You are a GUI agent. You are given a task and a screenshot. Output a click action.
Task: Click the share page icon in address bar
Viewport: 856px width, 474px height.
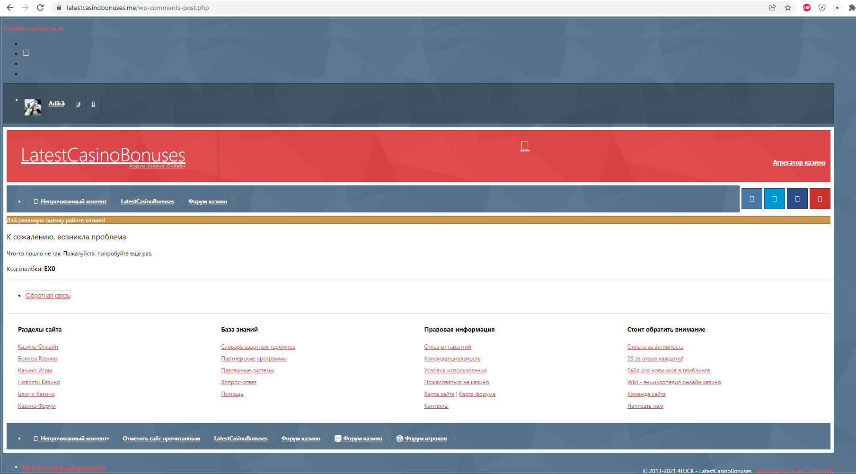click(x=772, y=8)
